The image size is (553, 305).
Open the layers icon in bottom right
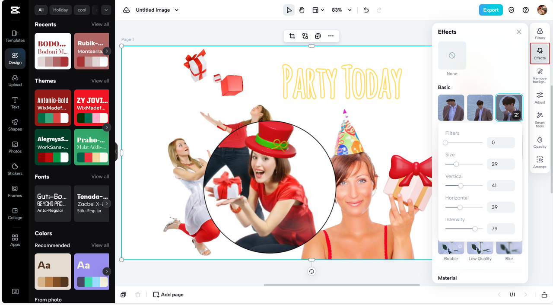coord(544,295)
